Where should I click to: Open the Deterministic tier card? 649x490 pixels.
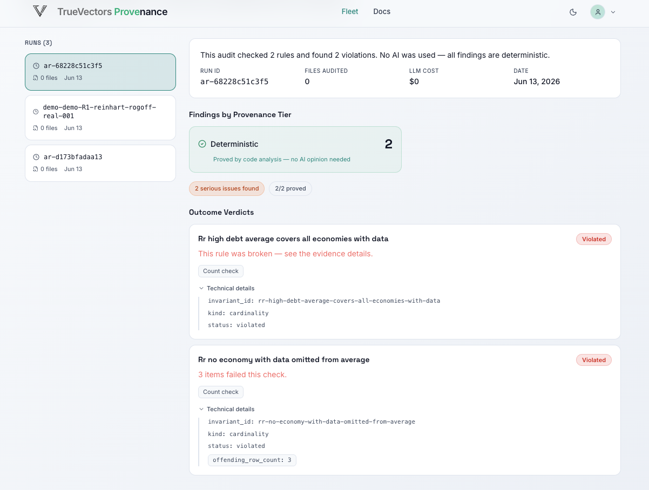[295, 149]
